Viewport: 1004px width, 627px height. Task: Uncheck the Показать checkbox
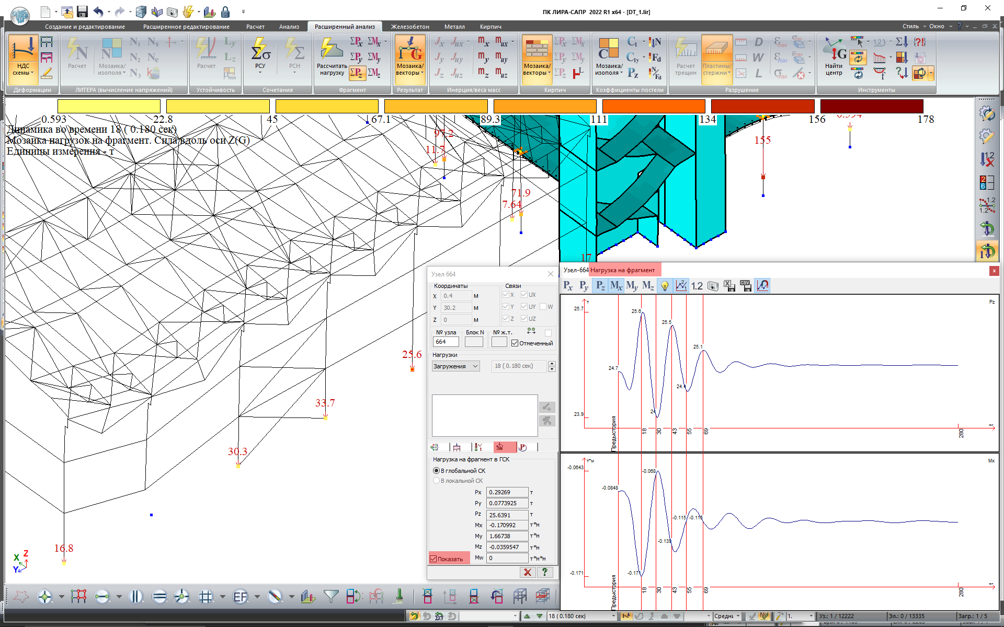pyautogui.click(x=433, y=559)
